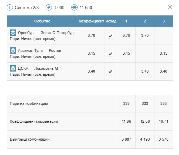Click the Оренбург — Зенит С-Петербург event name
The width and height of the screenshot is (179, 155).
coord(46,33)
